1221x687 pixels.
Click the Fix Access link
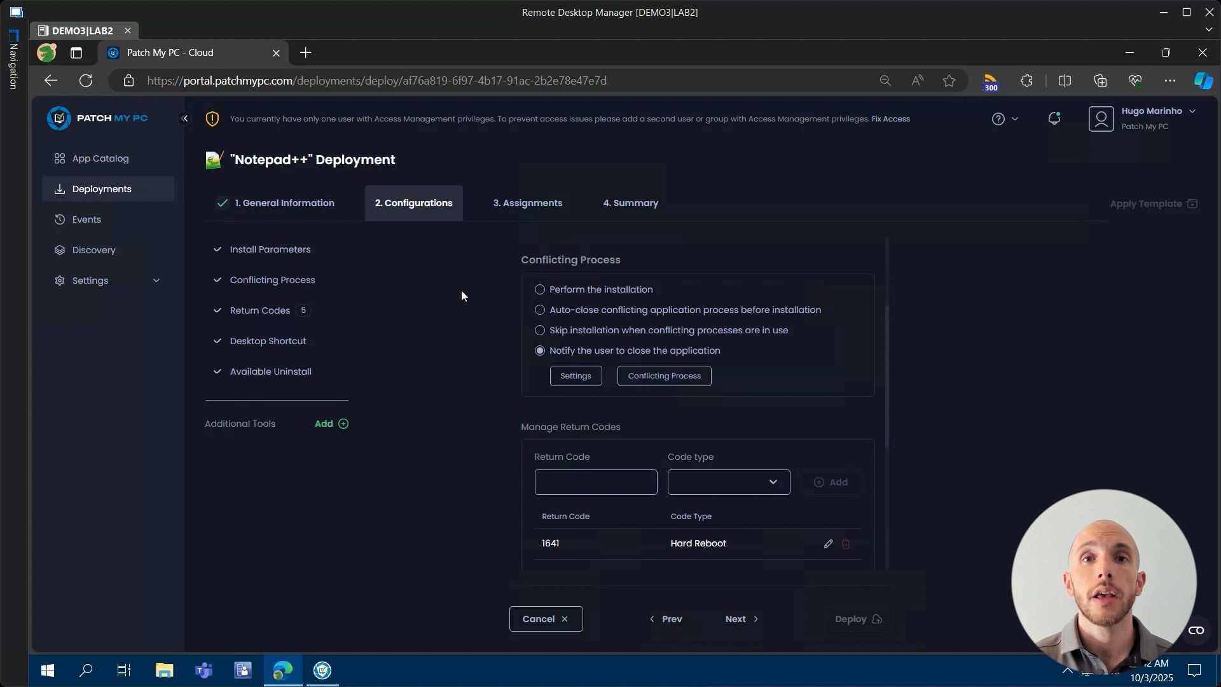tap(890, 119)
